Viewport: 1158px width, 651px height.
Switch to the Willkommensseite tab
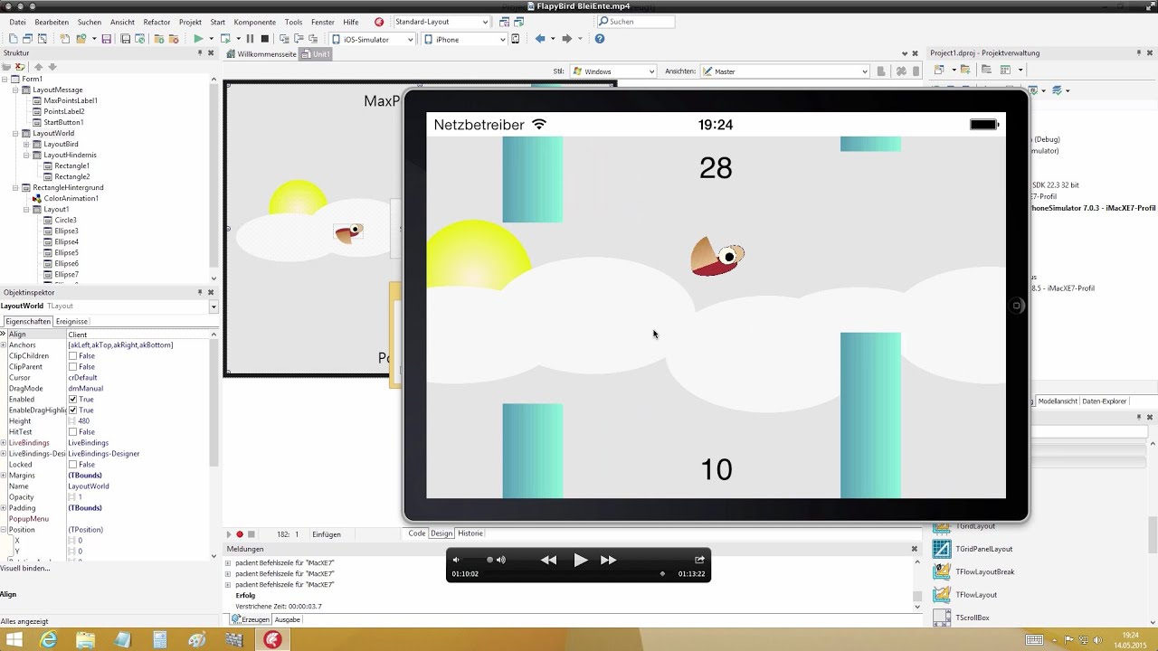click(262, 54)
